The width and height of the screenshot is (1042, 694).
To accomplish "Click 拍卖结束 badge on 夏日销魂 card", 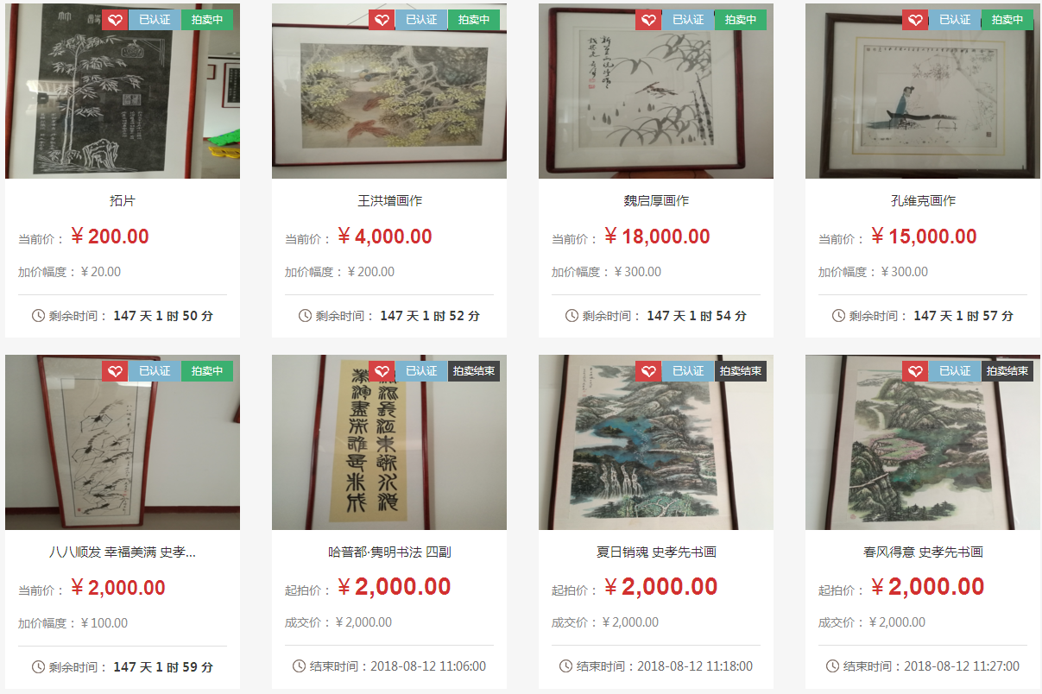I will (x=741, y=371).
